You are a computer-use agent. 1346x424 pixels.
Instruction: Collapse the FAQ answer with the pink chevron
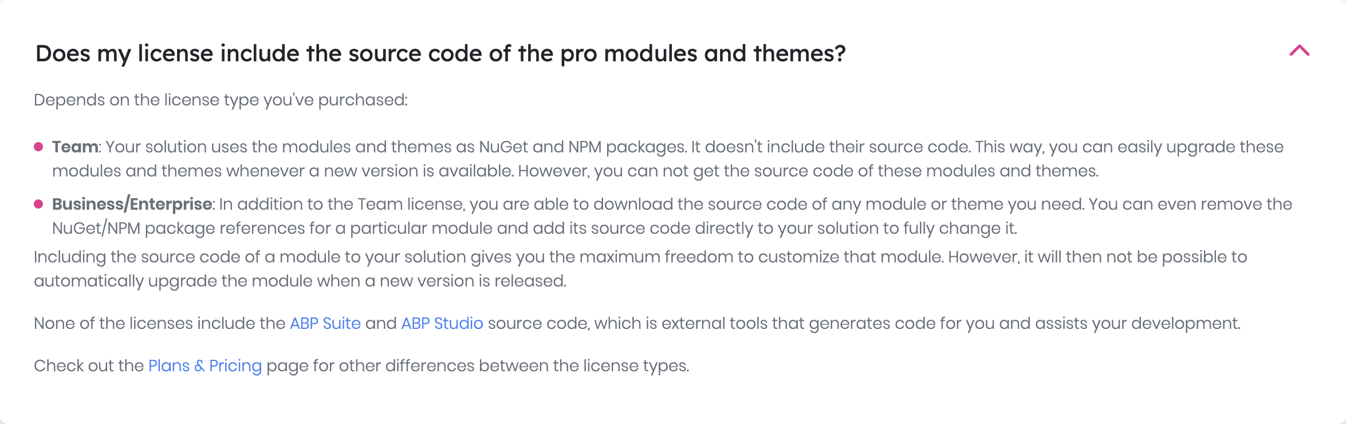(x=1299, y=51)
